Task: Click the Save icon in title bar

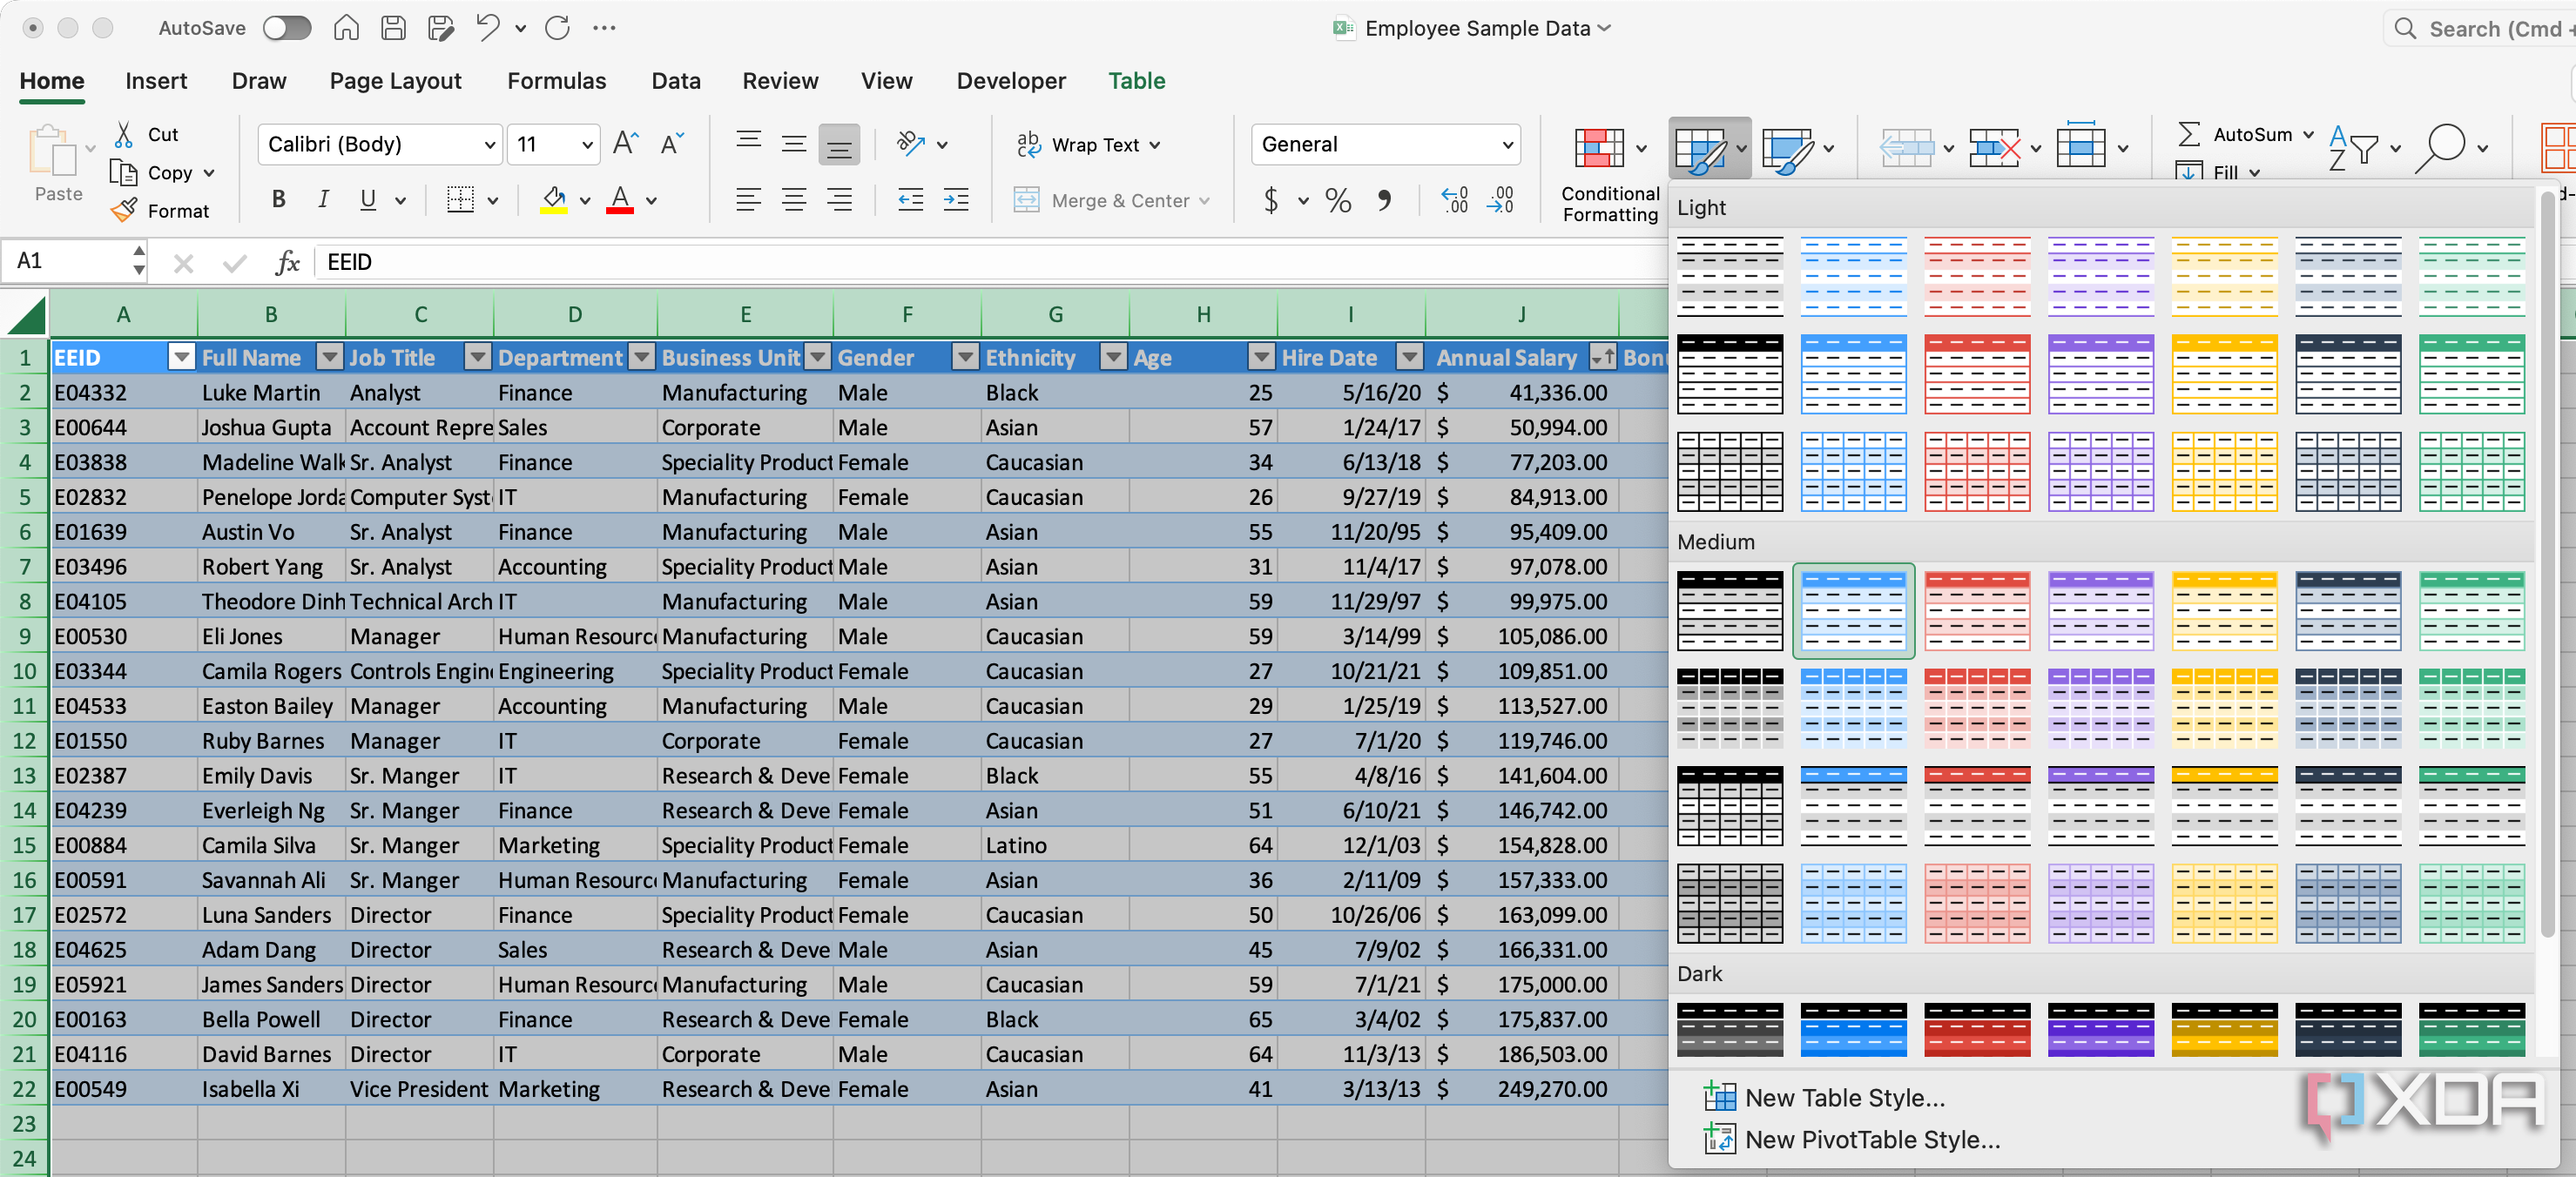Action: tap(393, 28)
